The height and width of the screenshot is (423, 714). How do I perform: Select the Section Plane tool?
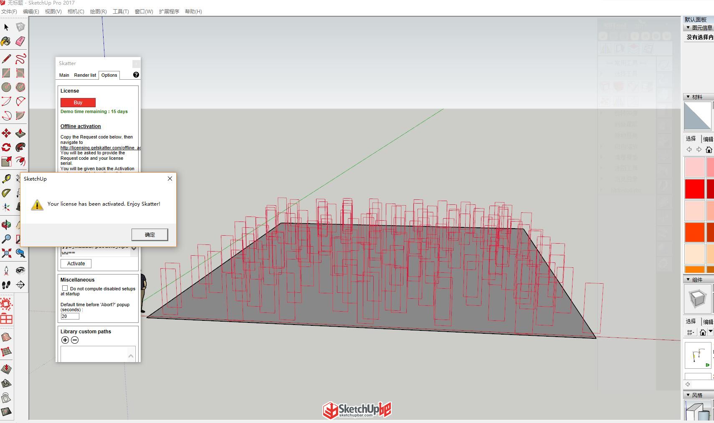coord(20,285)
